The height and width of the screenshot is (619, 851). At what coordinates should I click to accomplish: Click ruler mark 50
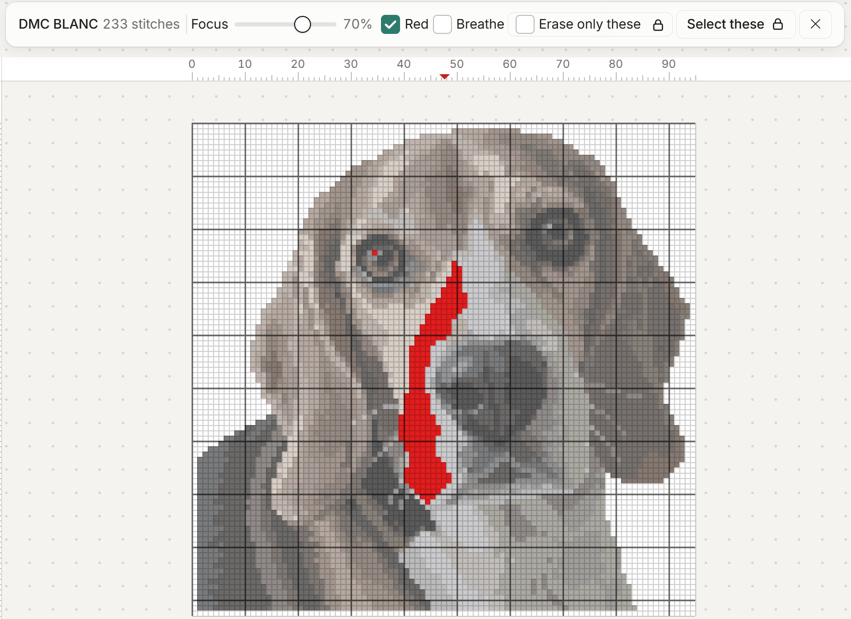[x=457, y=64]
